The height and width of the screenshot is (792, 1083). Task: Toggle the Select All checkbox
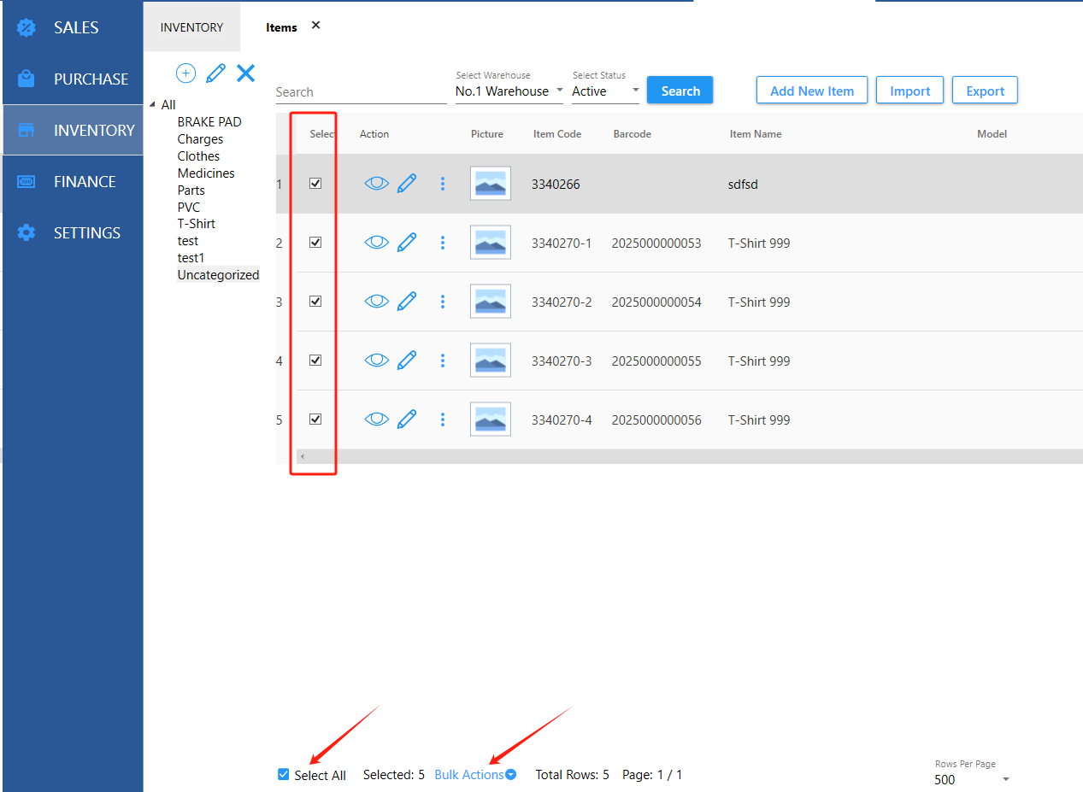(x=284, y=775)
